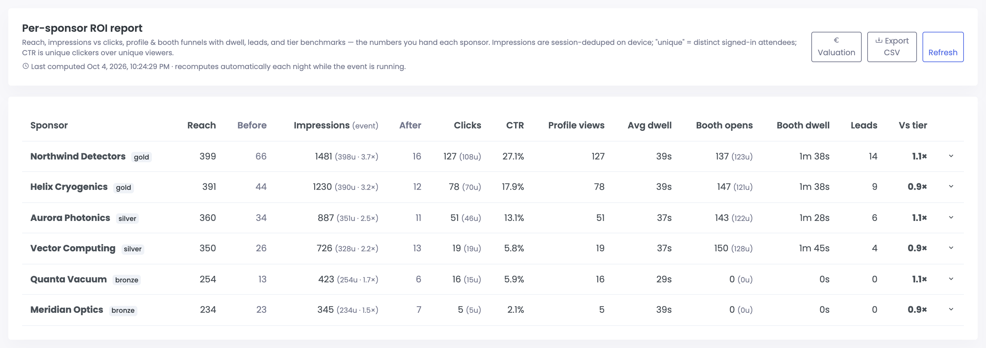Click the Clicks column header

[467, 125]
